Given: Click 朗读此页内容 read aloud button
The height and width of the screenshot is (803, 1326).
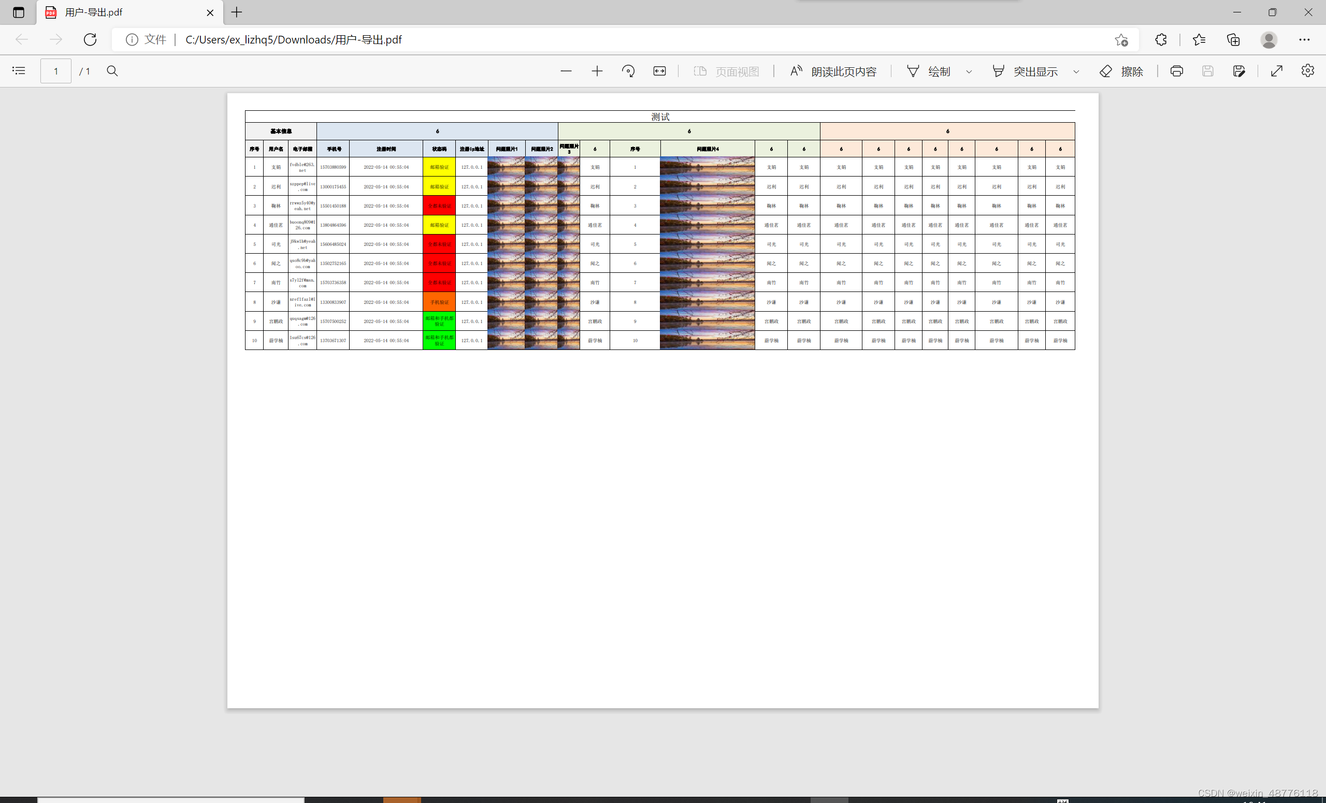Looking at the screenshot, I should click(x=833, y=71).
